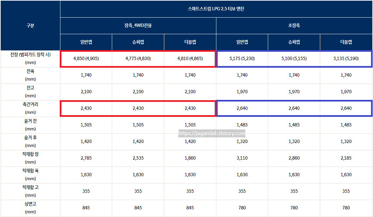Select 상면고 780 under 초장축 더블캡
Viewport: 373px width, 217px height.
coord(346,208)
